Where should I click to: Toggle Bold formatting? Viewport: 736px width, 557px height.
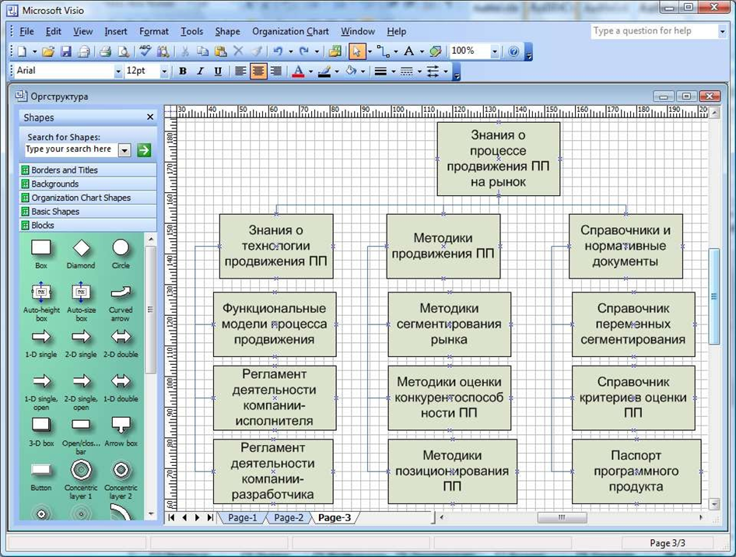[x=183, y=72]
